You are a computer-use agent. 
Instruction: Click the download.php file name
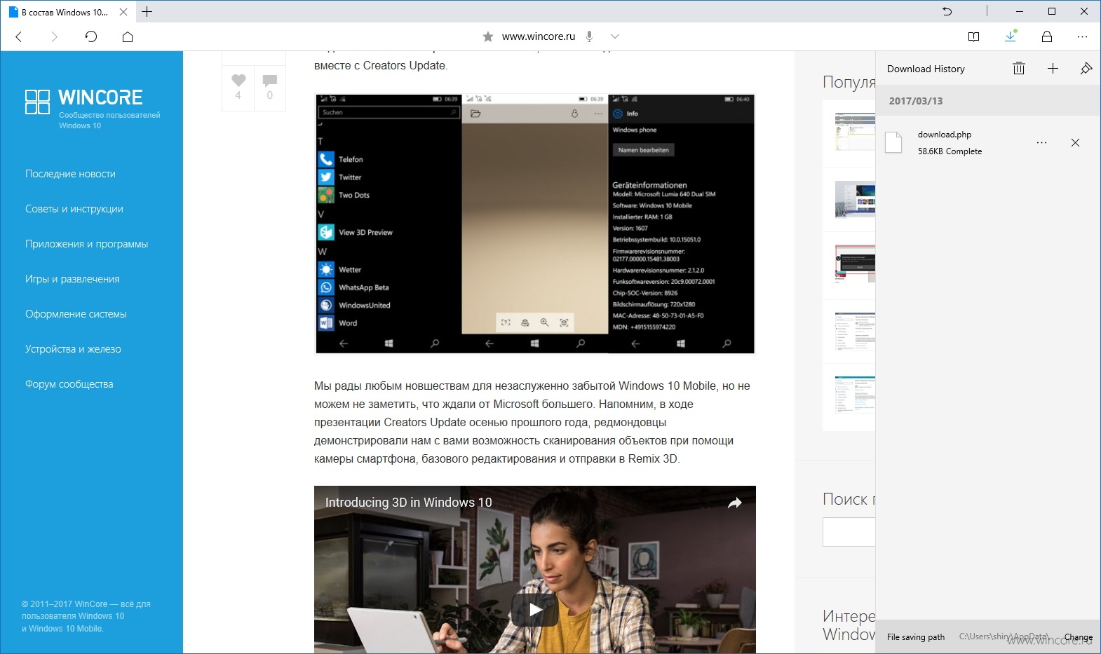click(945, 135)
